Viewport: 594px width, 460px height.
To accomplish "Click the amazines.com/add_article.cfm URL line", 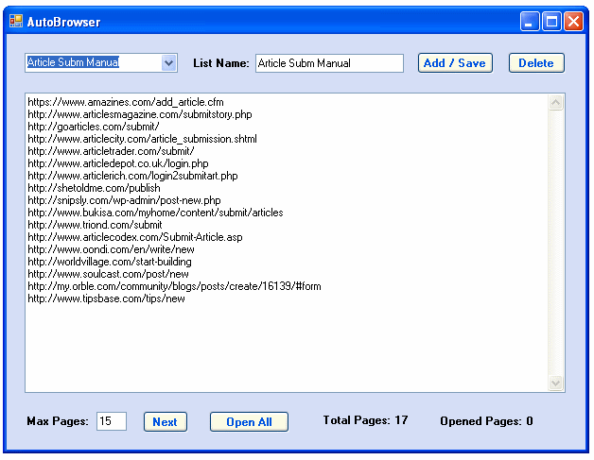I will 126,102.
